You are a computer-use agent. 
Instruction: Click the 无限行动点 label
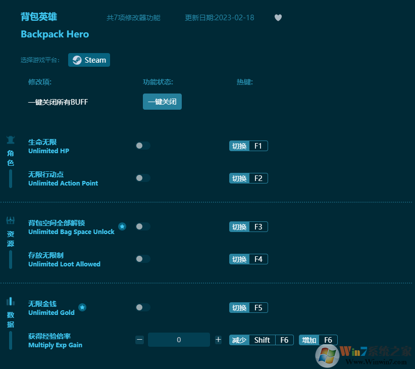[x=46, y=174]
